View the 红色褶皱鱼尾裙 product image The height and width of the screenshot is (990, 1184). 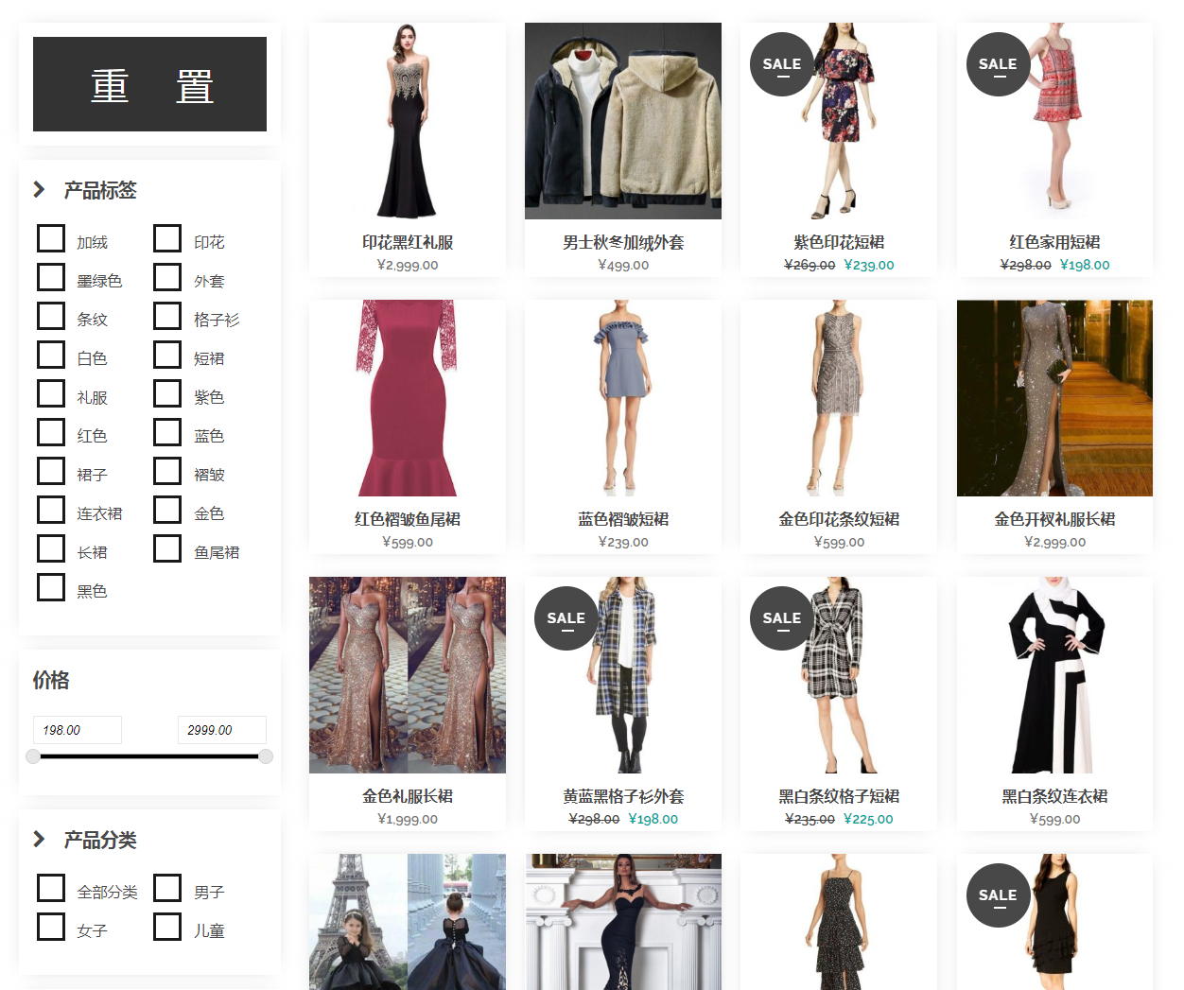click(x=408, y=398)
